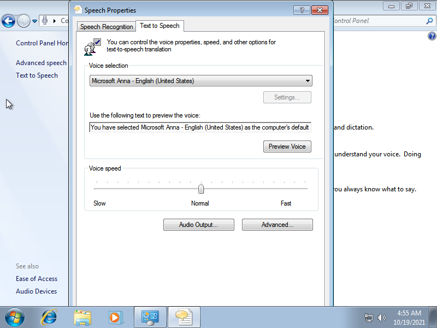The width and height of the screenshot is (437, 328).
Task: Click the text-to-speech talking head icon
Action: 92,47
